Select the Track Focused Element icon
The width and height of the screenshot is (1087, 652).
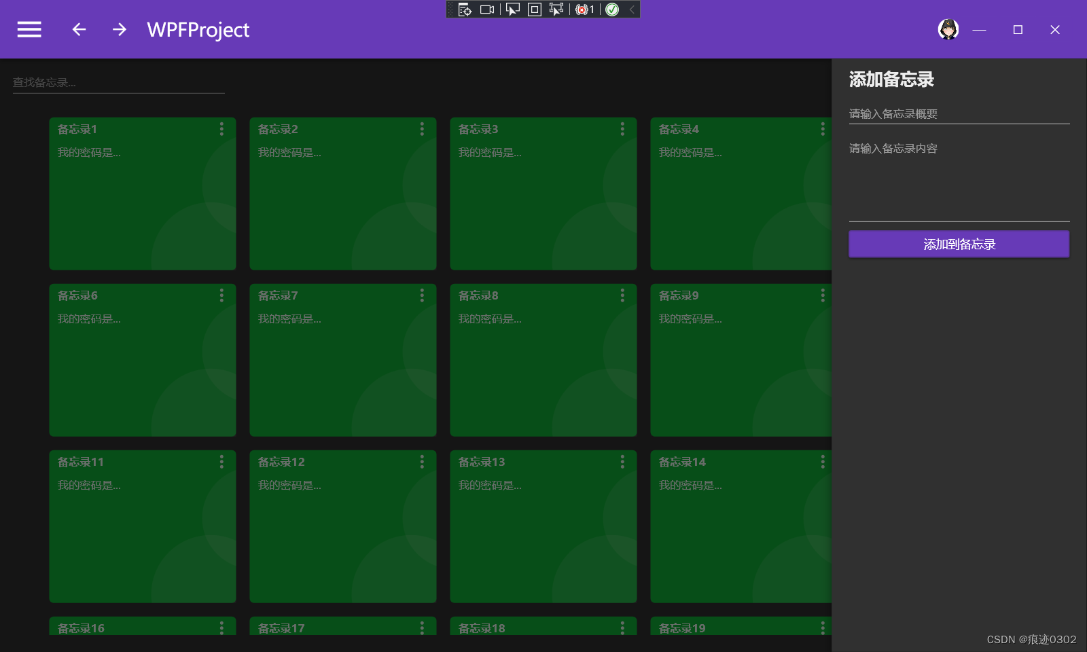coord(556,10)
